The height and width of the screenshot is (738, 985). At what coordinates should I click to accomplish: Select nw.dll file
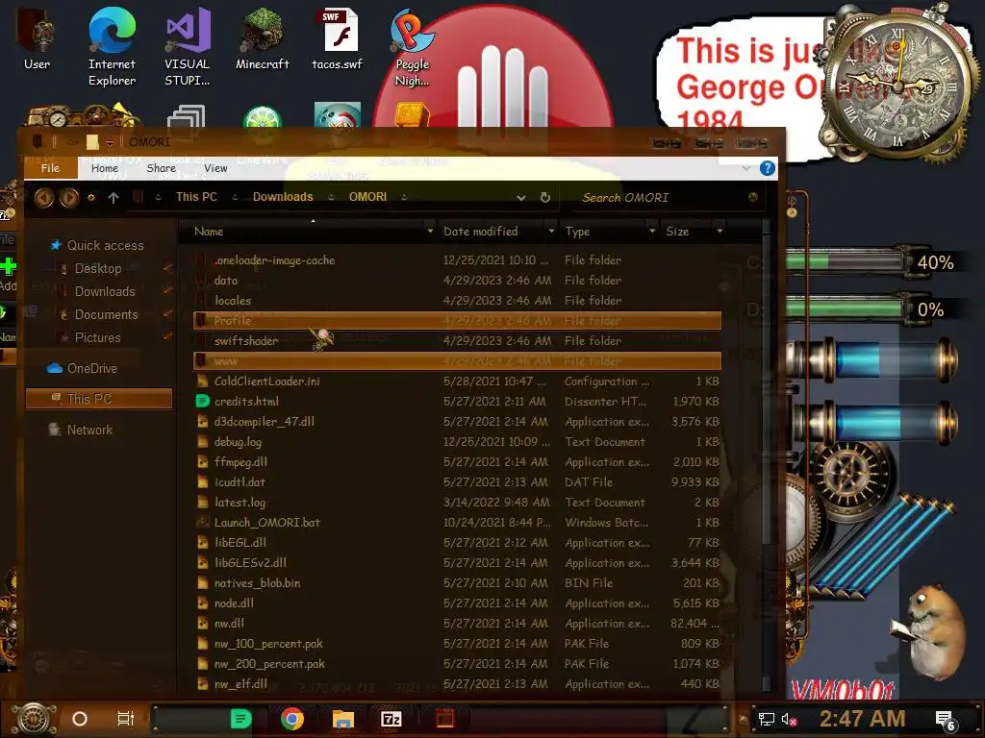click(x=229, y=624)
